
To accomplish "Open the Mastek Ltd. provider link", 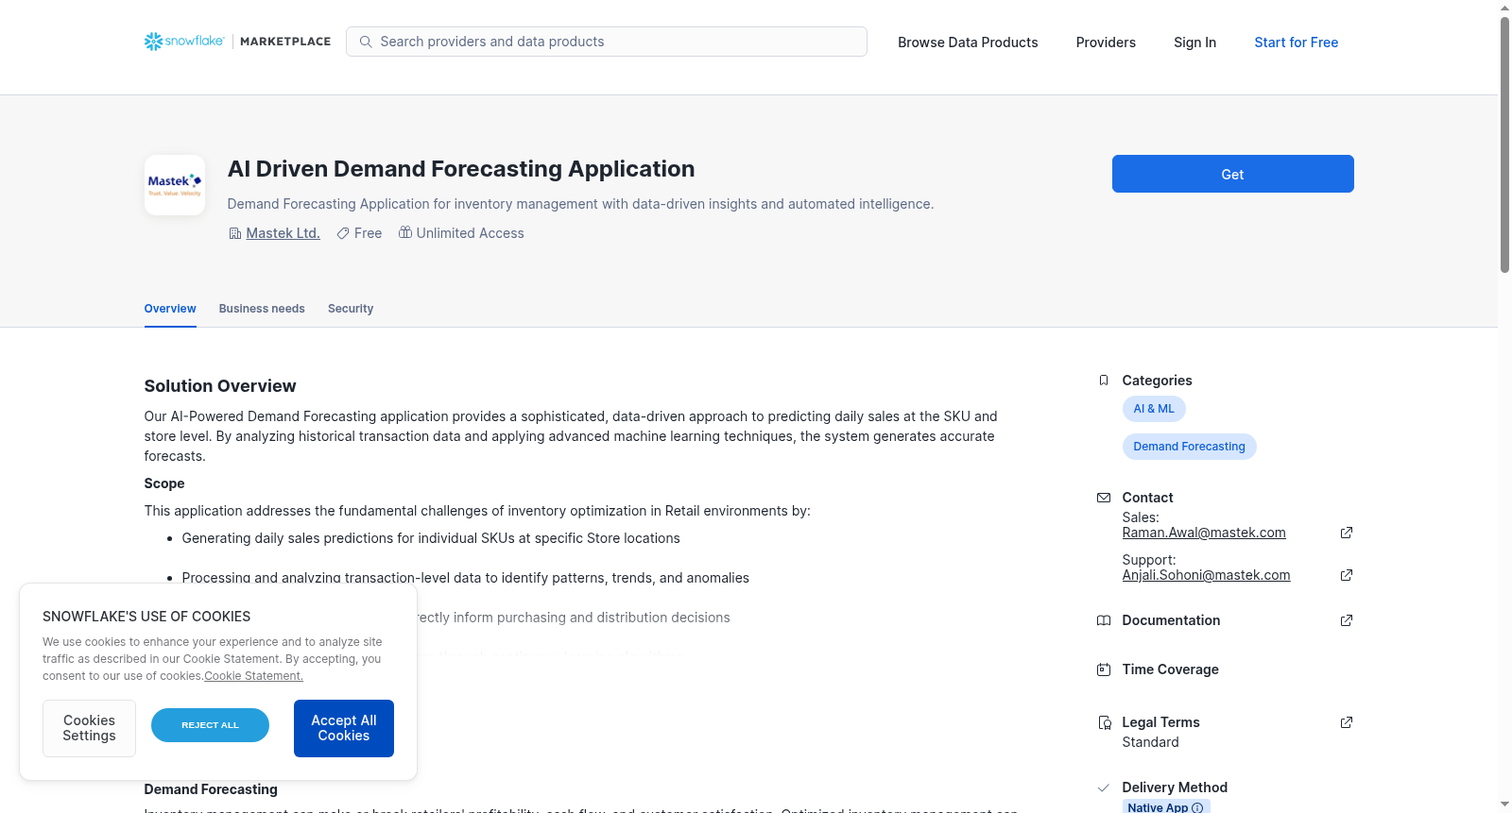I will 283,233.
